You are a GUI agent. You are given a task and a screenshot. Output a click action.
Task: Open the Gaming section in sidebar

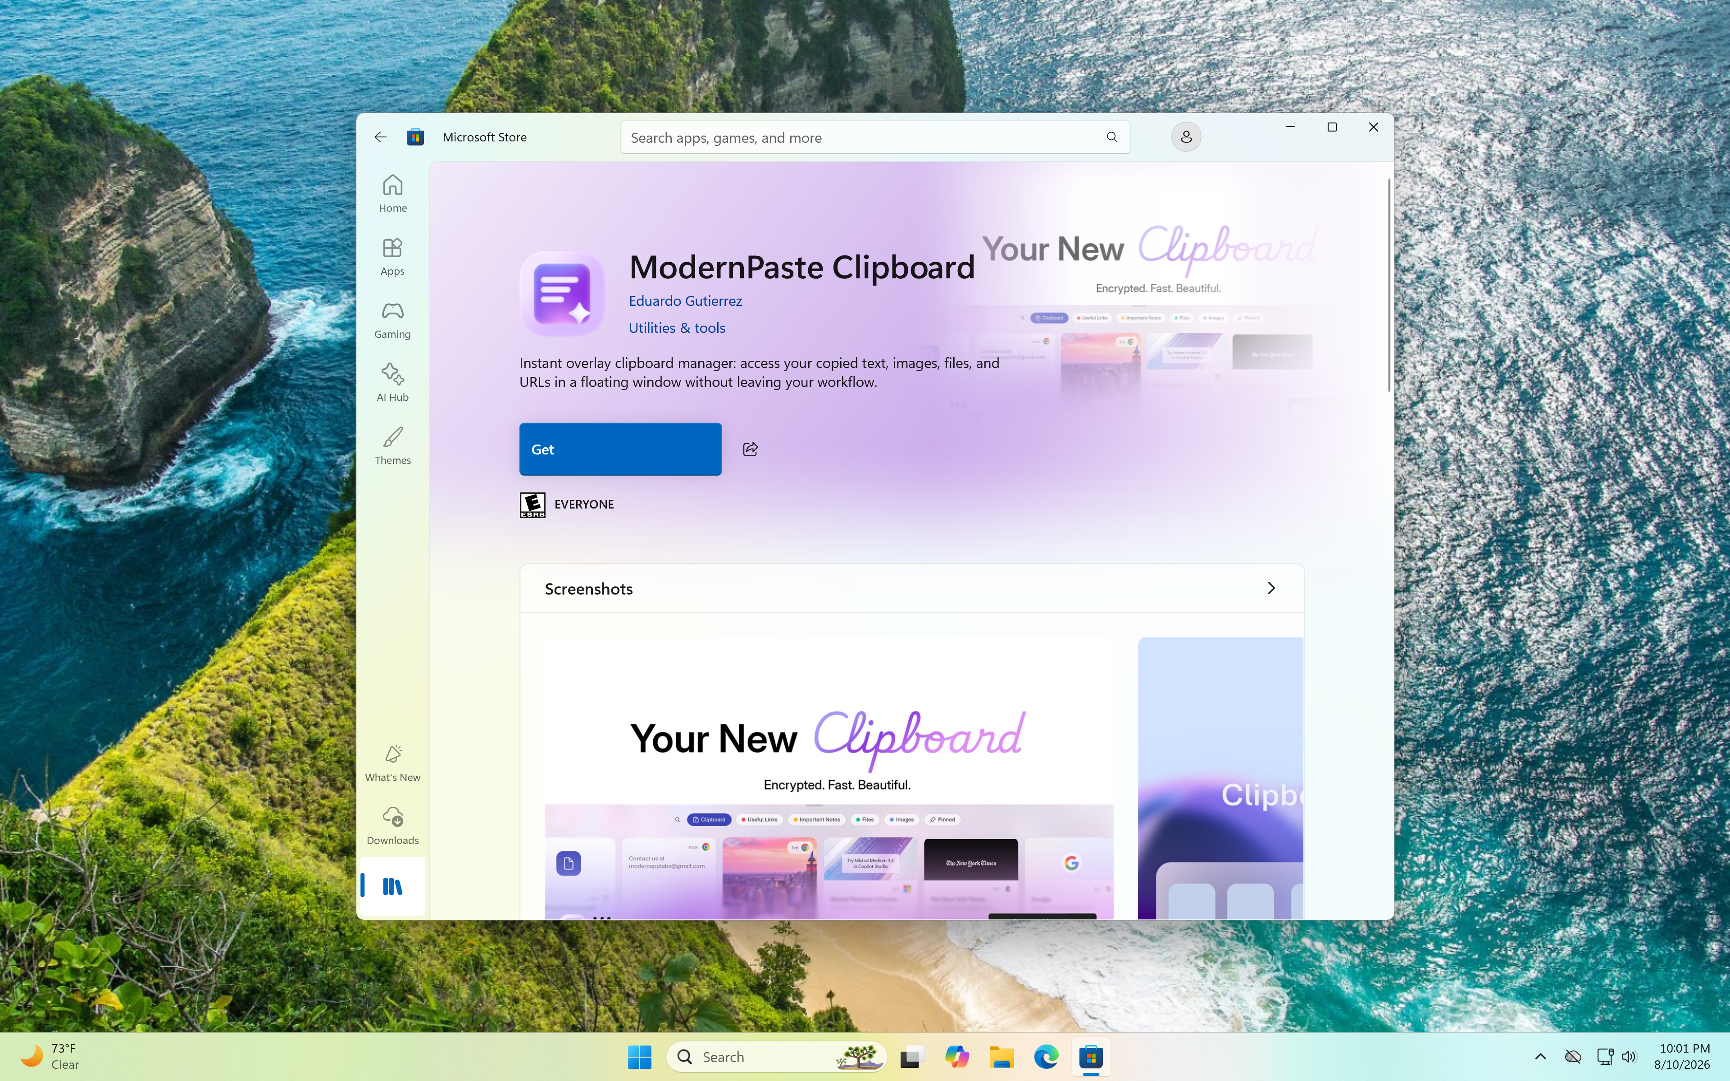coord(392,320)
